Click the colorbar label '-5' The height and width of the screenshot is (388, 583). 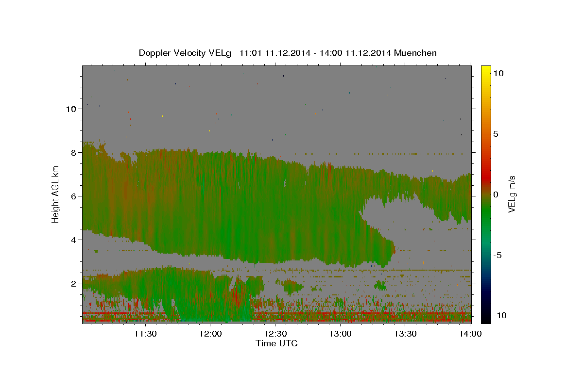pyautogui.click(x=497, y=255)
